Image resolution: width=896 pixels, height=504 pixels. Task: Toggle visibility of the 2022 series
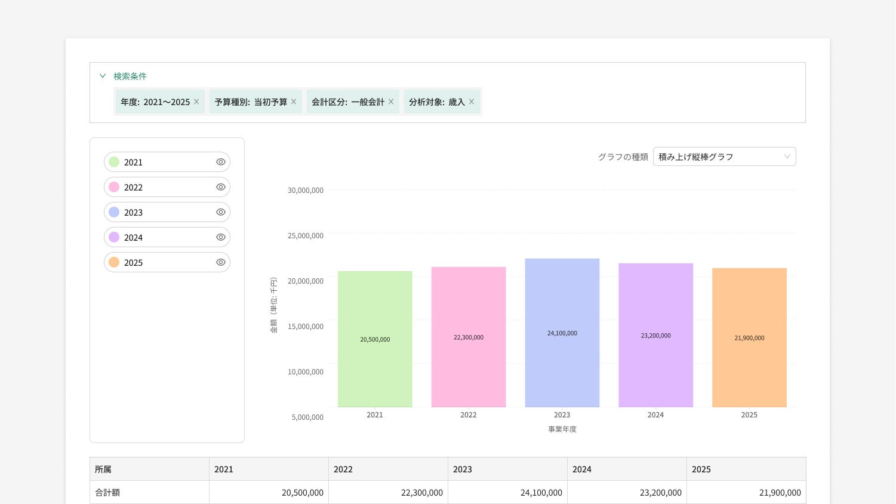coord(220,187)
